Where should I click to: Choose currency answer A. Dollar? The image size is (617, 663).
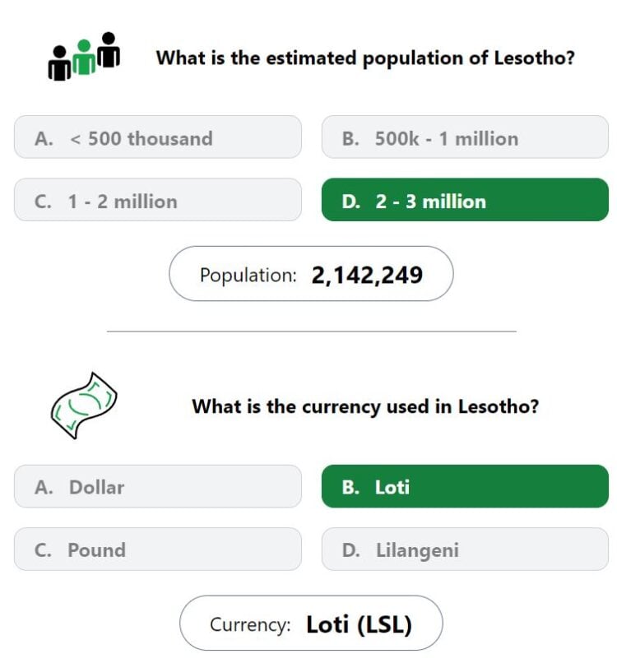point(158,486)
